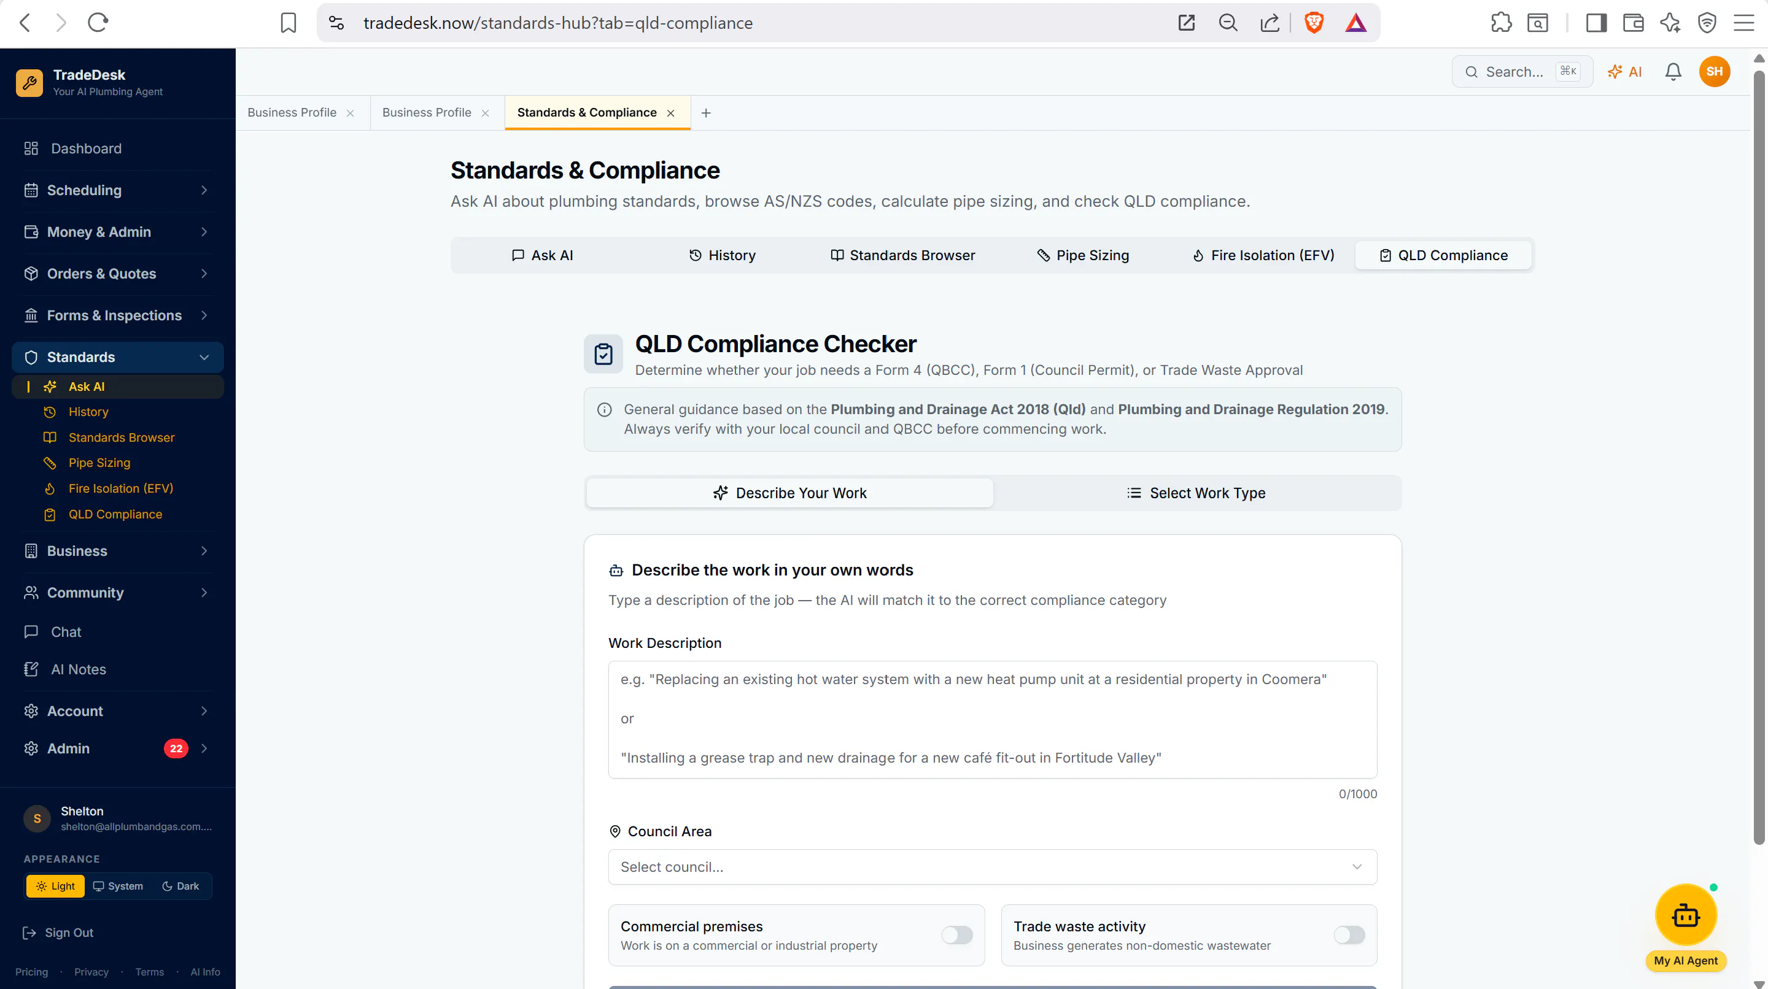Click the Search box in header
The image size is (1768, 989).
tap(1522, 71)
